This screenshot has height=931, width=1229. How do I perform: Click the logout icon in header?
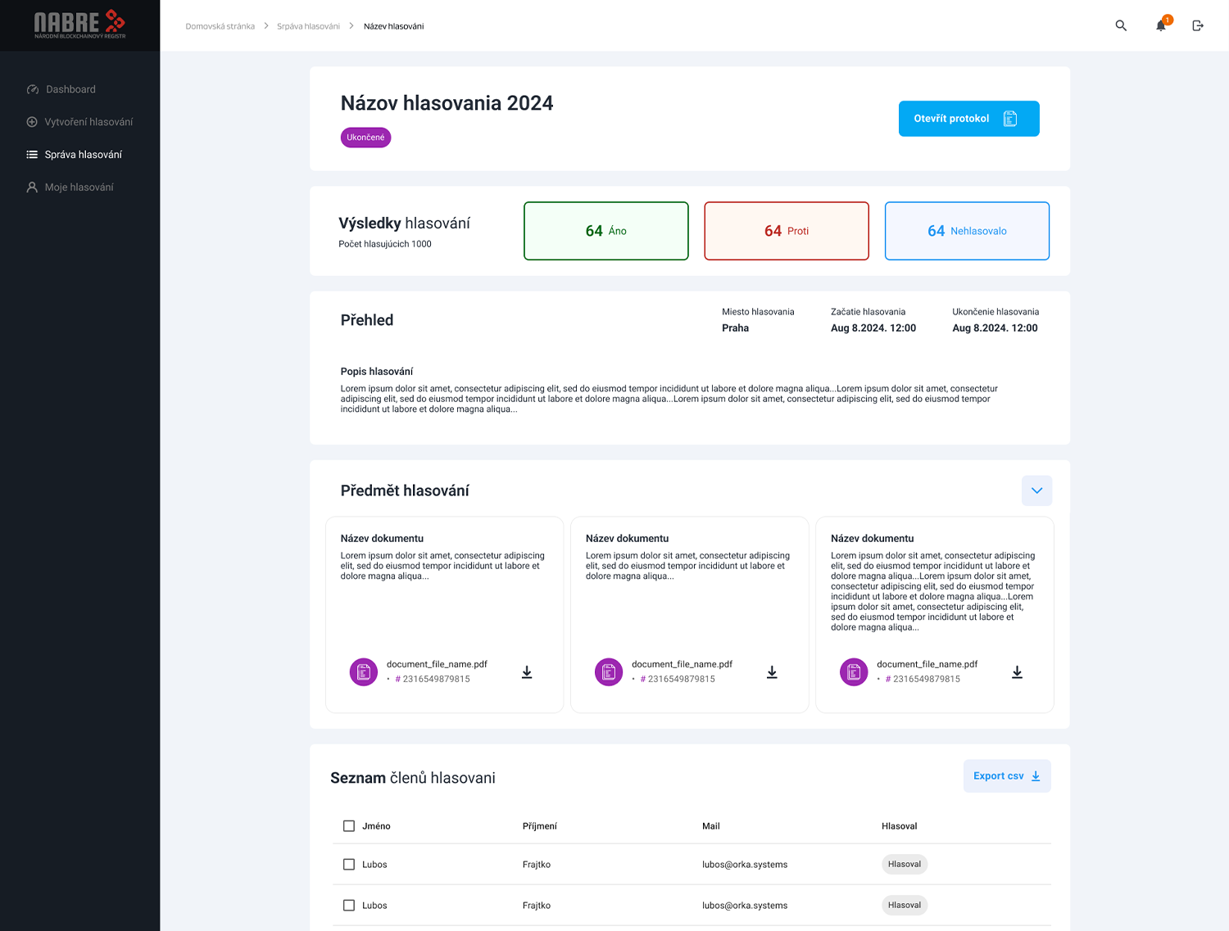tap(1198, 26)
